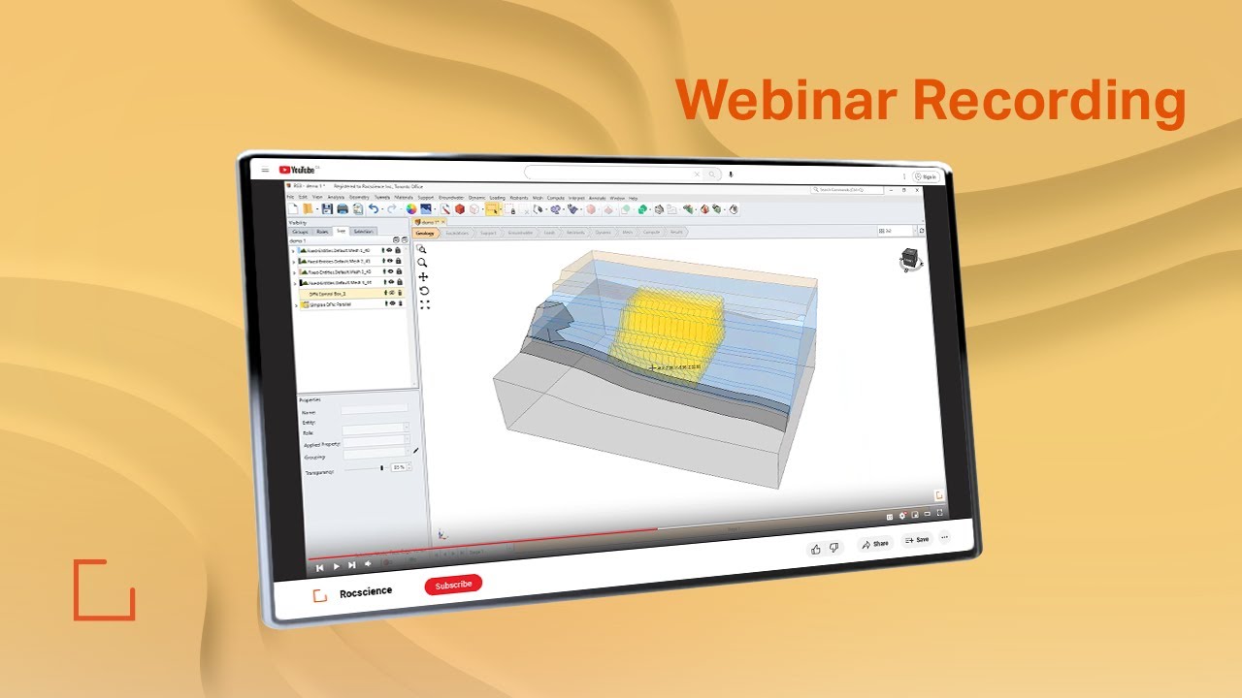
Task: Open the Applied Property dropdown
Action: tap(377, 440)
